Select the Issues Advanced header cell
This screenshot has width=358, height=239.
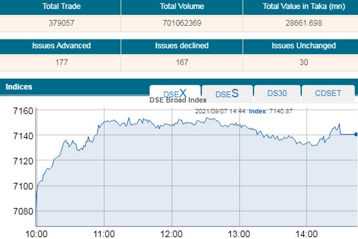point(61,46)
